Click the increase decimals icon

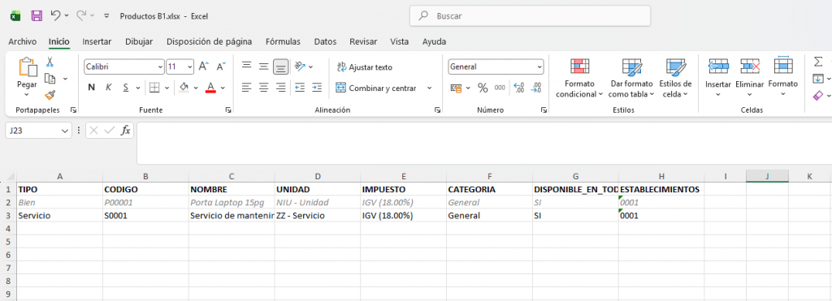519,88
